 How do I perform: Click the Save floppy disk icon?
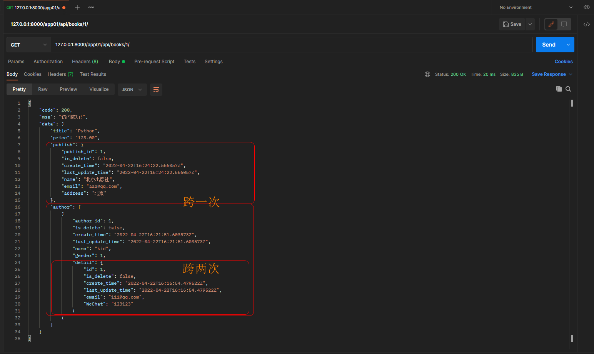coord(506,24)
